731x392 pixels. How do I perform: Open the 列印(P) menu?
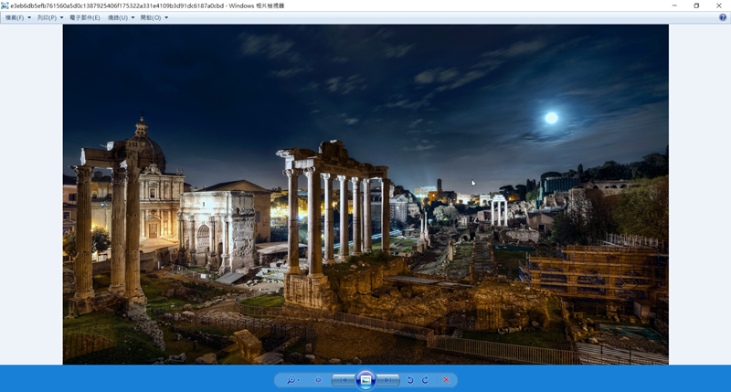coord(50,17)
